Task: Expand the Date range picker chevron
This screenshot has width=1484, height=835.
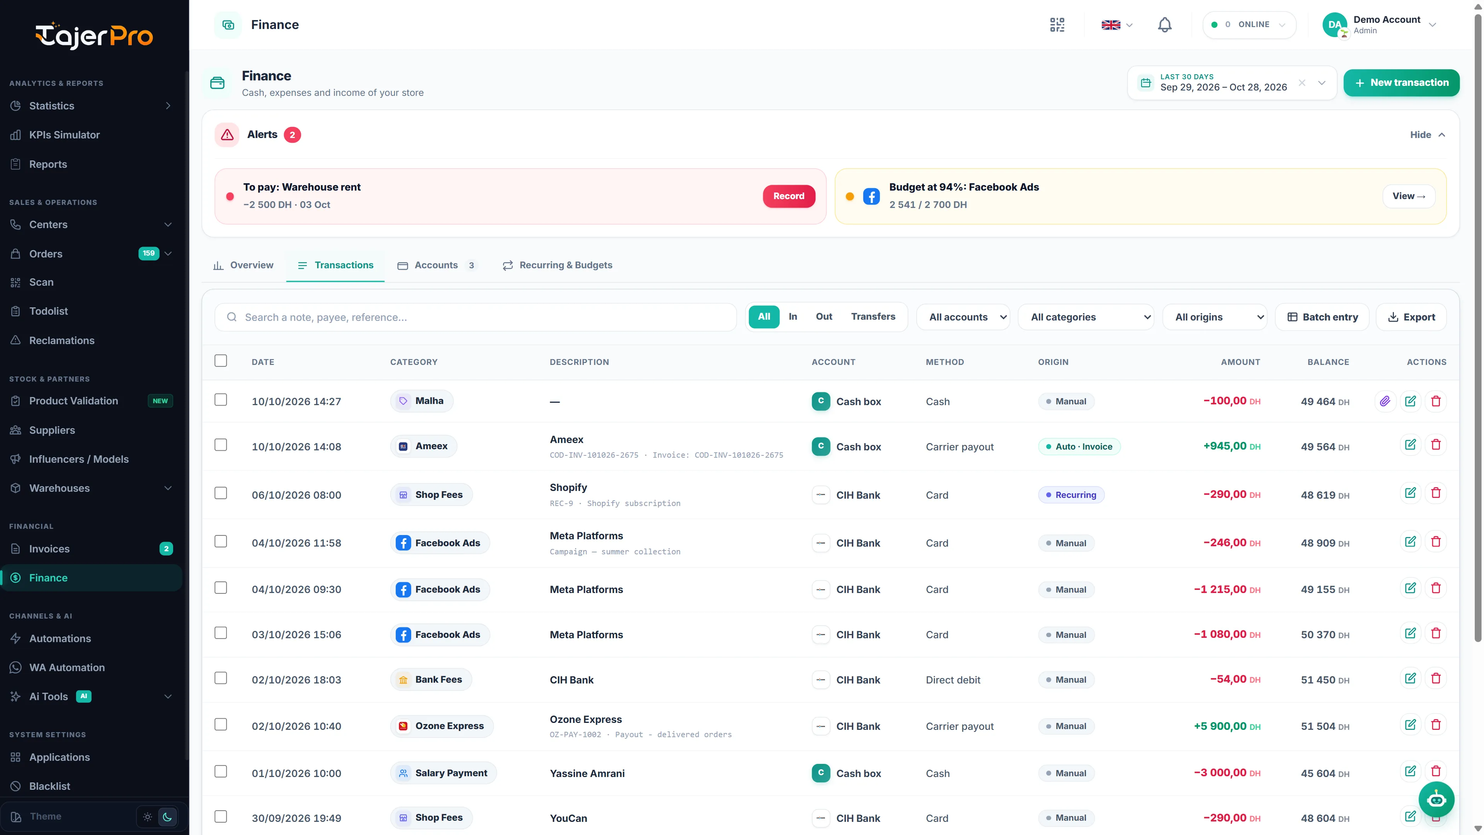Action: pos(1322,83)
